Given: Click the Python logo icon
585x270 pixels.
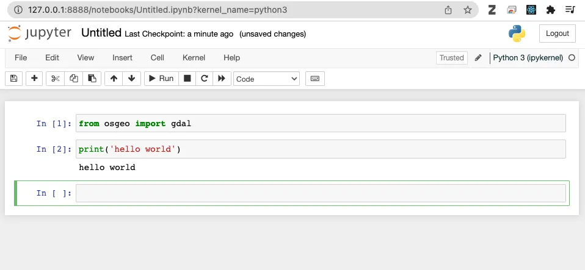Looking at the screenshot, I should [x=517, y=34].
